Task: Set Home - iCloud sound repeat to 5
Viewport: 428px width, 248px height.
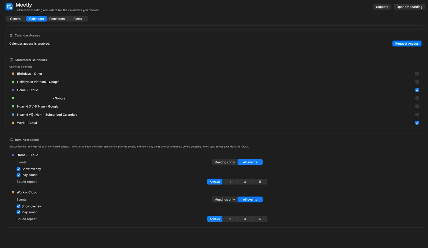Action: coord(260,182)
